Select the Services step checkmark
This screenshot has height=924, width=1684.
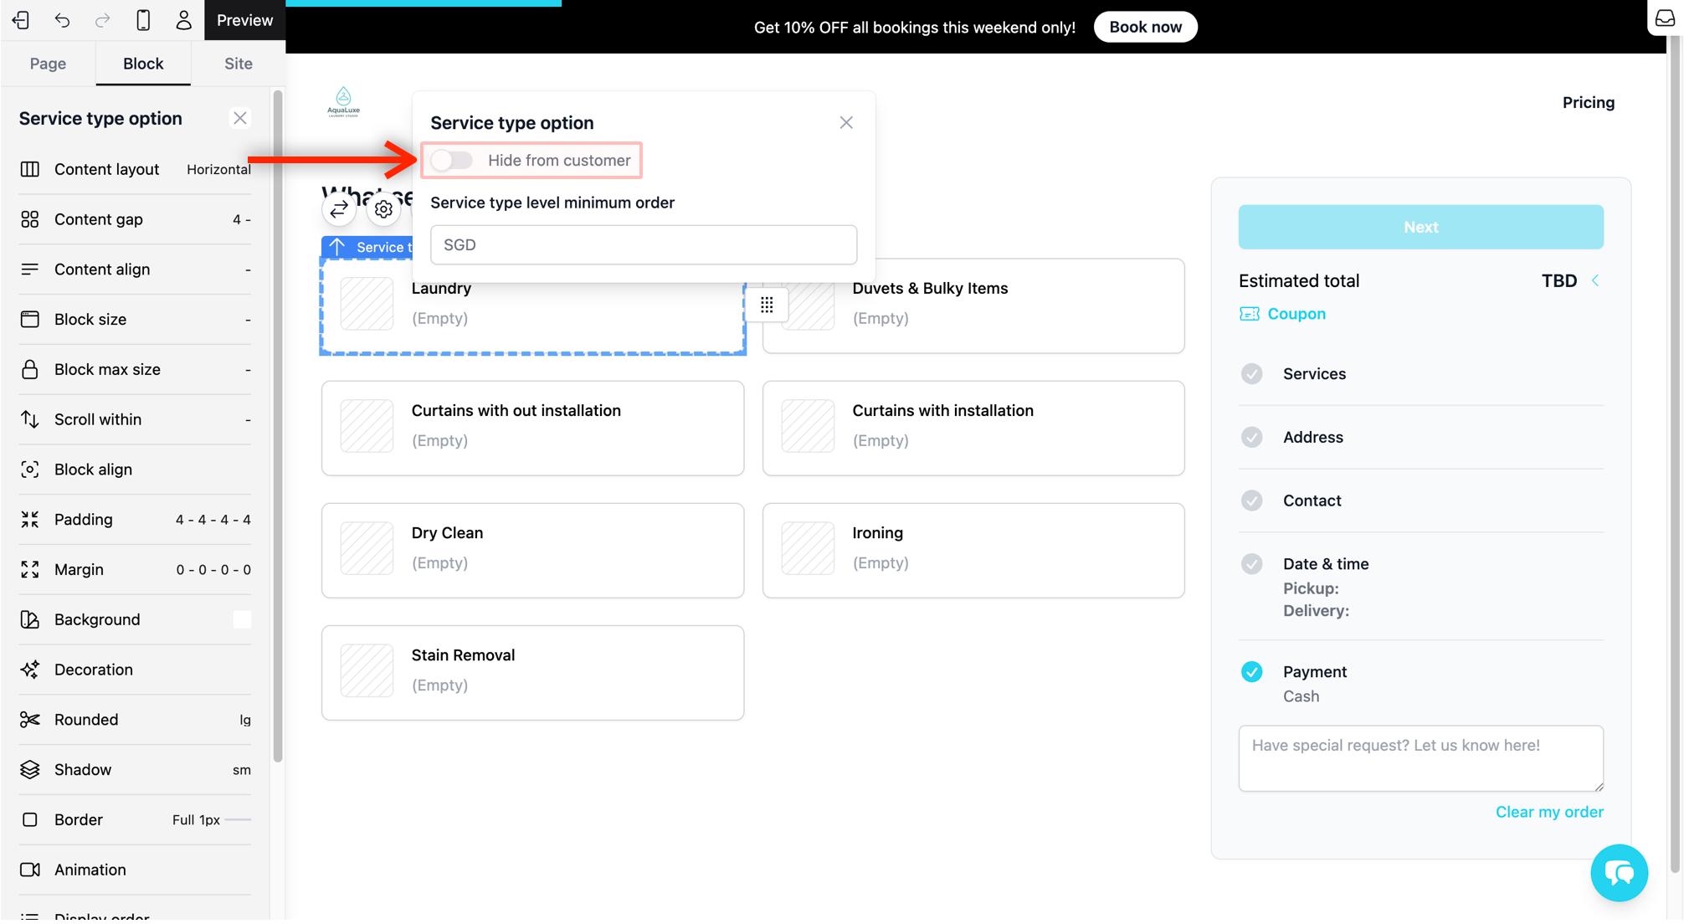click(1251, 374)
